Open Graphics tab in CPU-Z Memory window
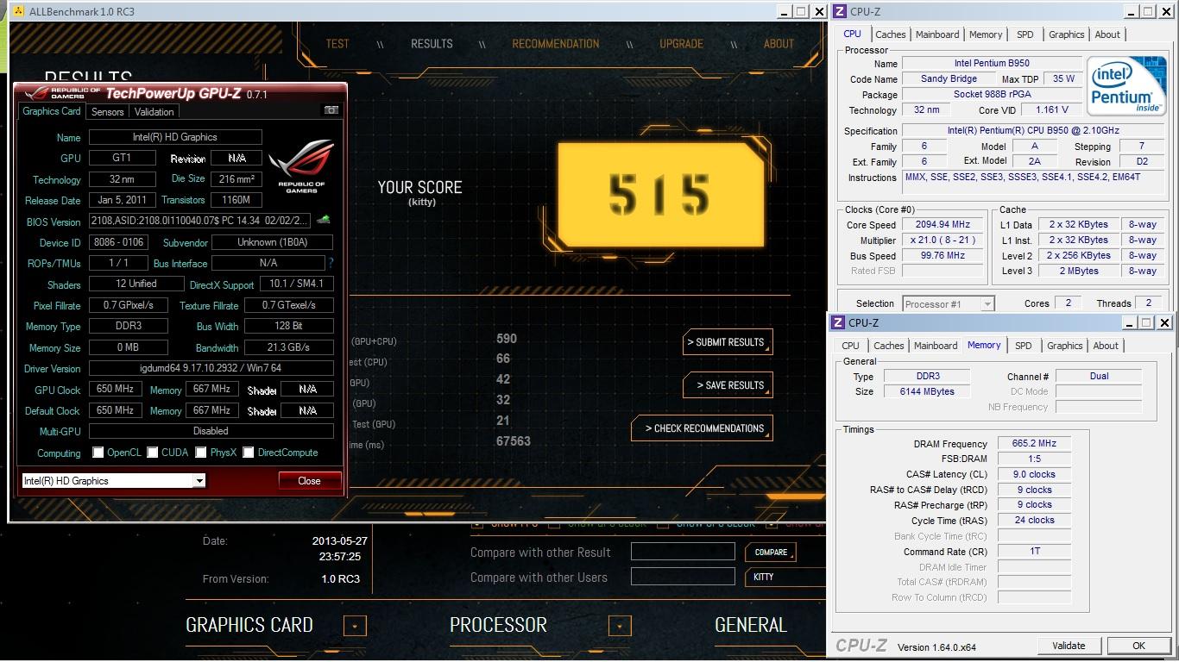The width and height of the screenshot is (1179, 662). pos(1065,346)
